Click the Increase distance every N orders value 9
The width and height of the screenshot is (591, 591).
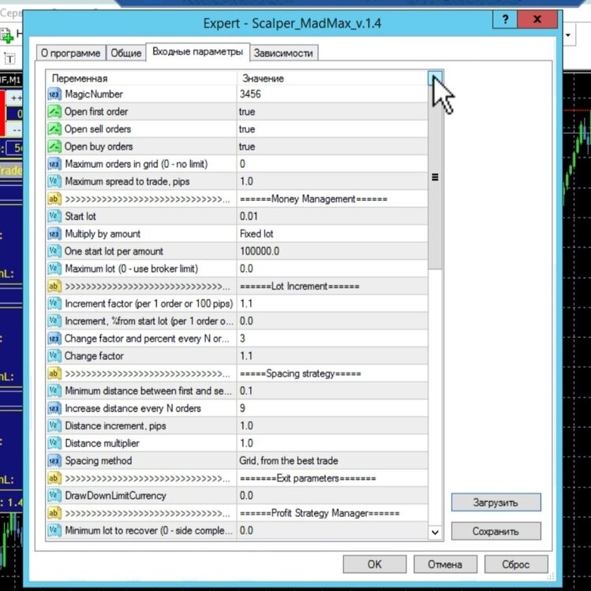242,408
